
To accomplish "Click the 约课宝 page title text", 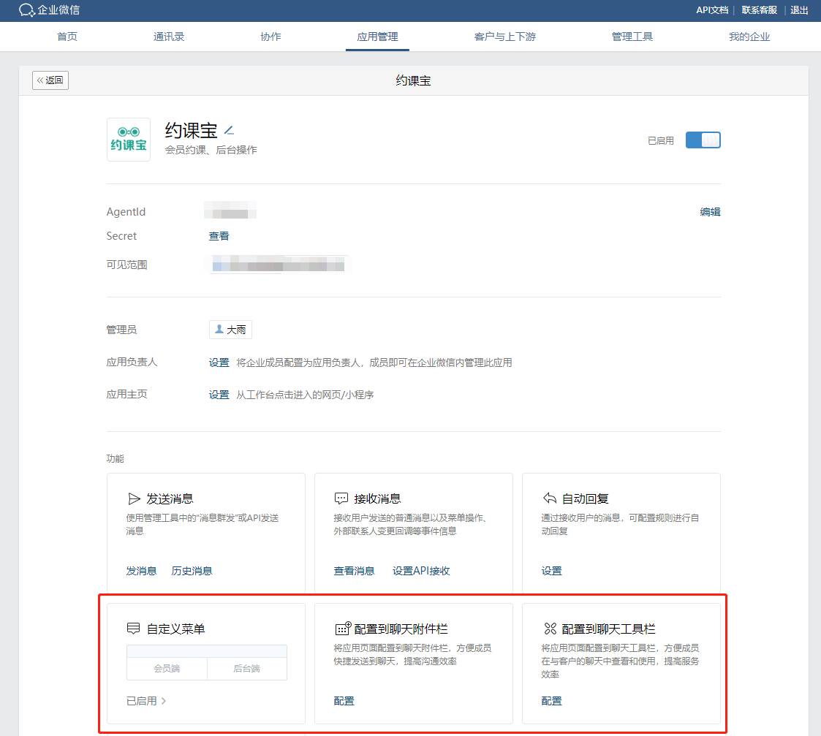I will coord(413,80).
